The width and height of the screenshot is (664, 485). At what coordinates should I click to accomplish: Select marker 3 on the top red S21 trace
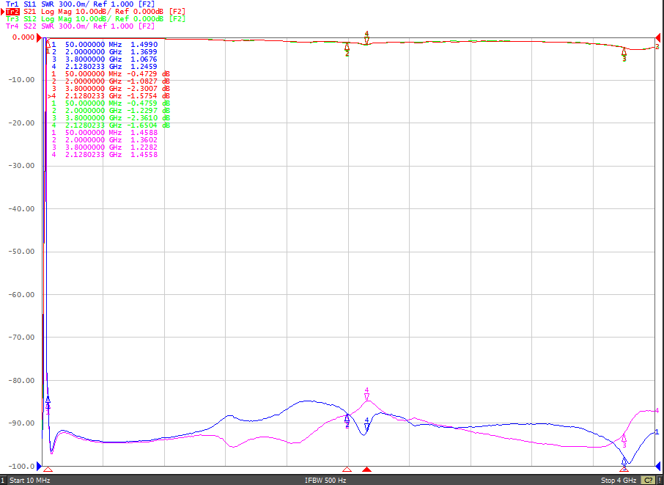(624, 54)
